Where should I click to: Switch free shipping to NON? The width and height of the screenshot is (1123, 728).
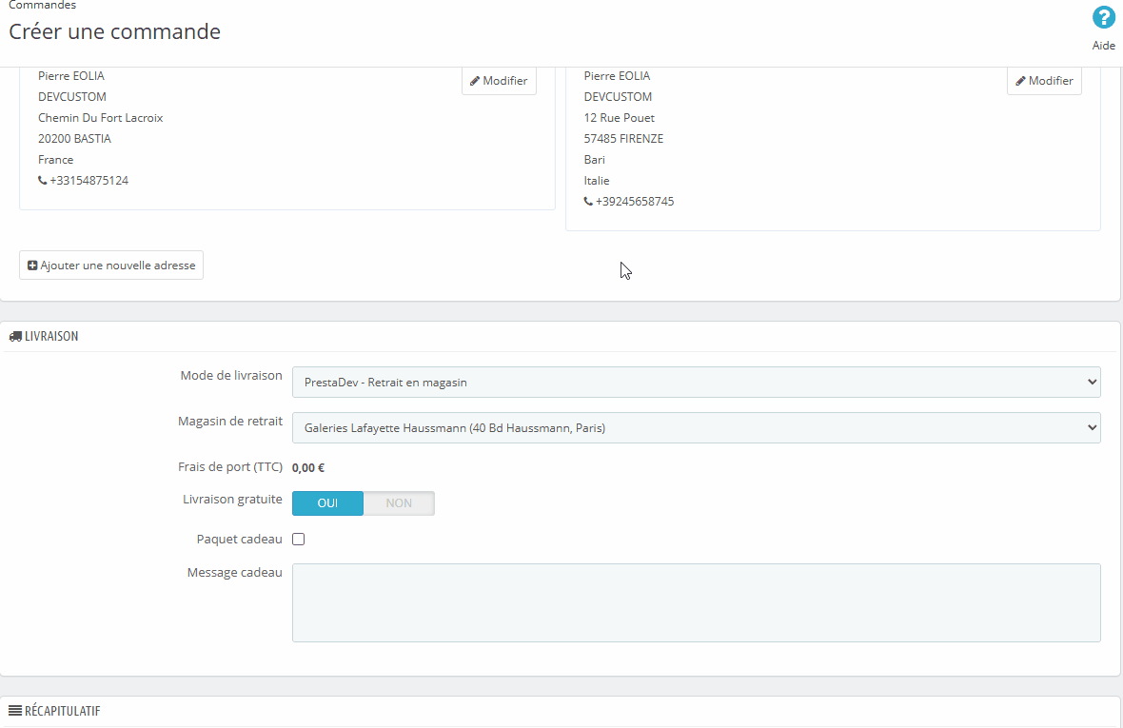coord(399,503)
